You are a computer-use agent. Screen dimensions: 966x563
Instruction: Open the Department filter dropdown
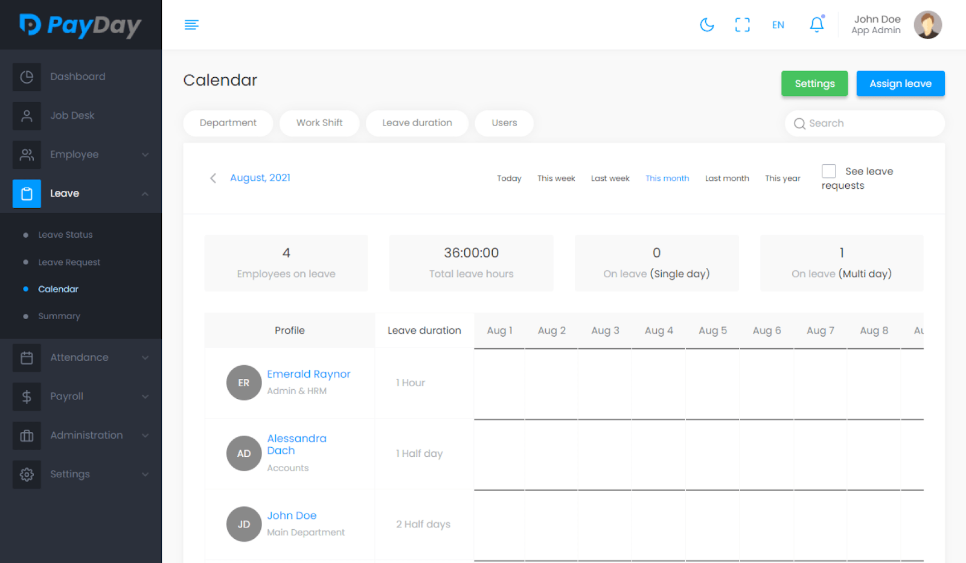click(228, 122)
